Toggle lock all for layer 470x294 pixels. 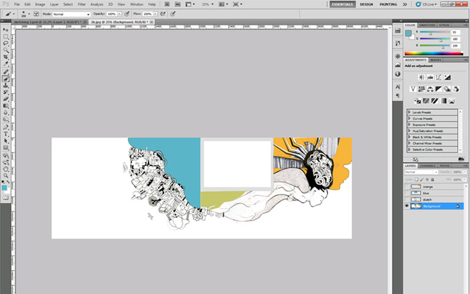tap(432, 179)
